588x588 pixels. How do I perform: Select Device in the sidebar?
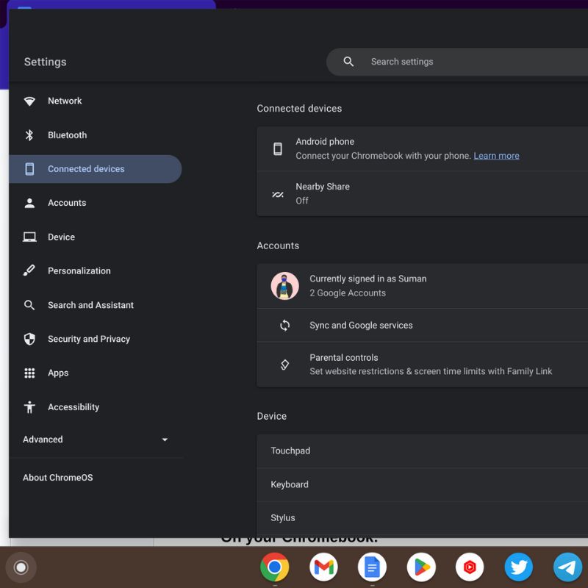pyautogui.click(x=96, y=237)
